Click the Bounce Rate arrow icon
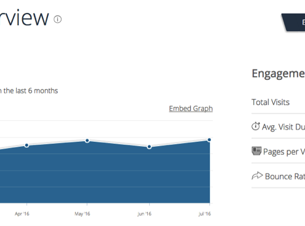Screen dimensions: 305x226 point(257,176)
